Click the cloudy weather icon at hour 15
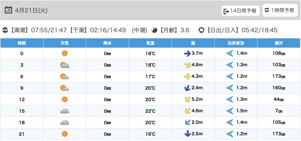Screen dimensions: 301x141 [x=65, y=111]
